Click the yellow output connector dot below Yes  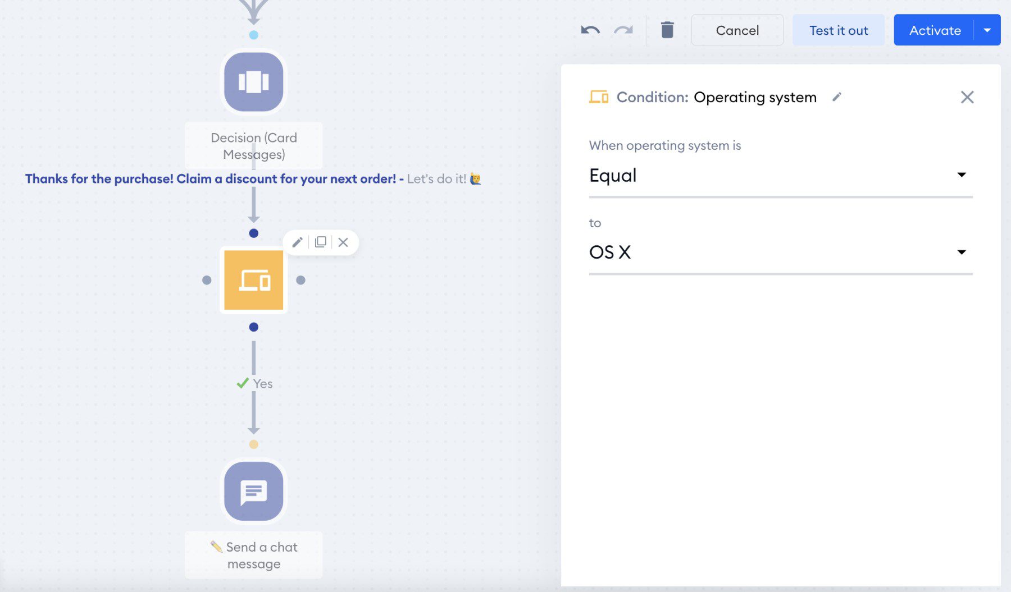click(x=254, y=445)
